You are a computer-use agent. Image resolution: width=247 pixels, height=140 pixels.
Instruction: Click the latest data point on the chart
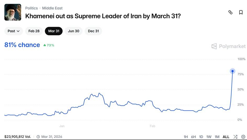tap(232, 71)
